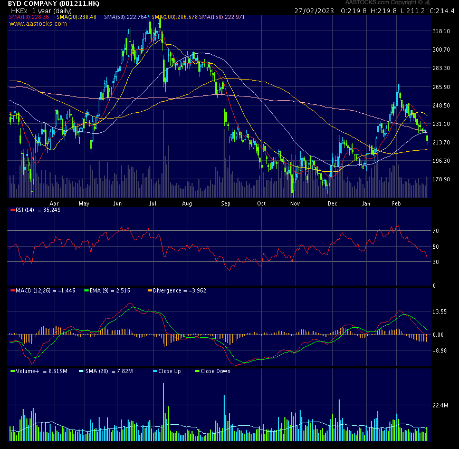459x449 pixels.
Task: Click the RSI (14) = 35.249 label
Action: click(x=39, y=210)
